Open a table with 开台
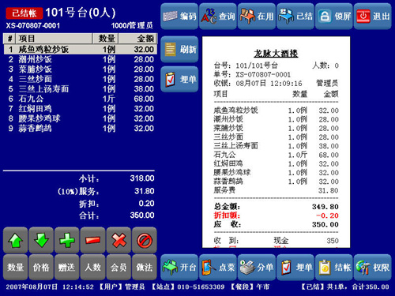Image resolution: width=395 pixels, height=296 pixels. tap(179, 268)
